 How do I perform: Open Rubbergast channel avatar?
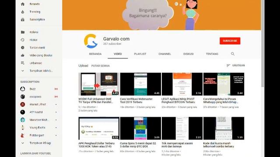click(x=23, y=135)
